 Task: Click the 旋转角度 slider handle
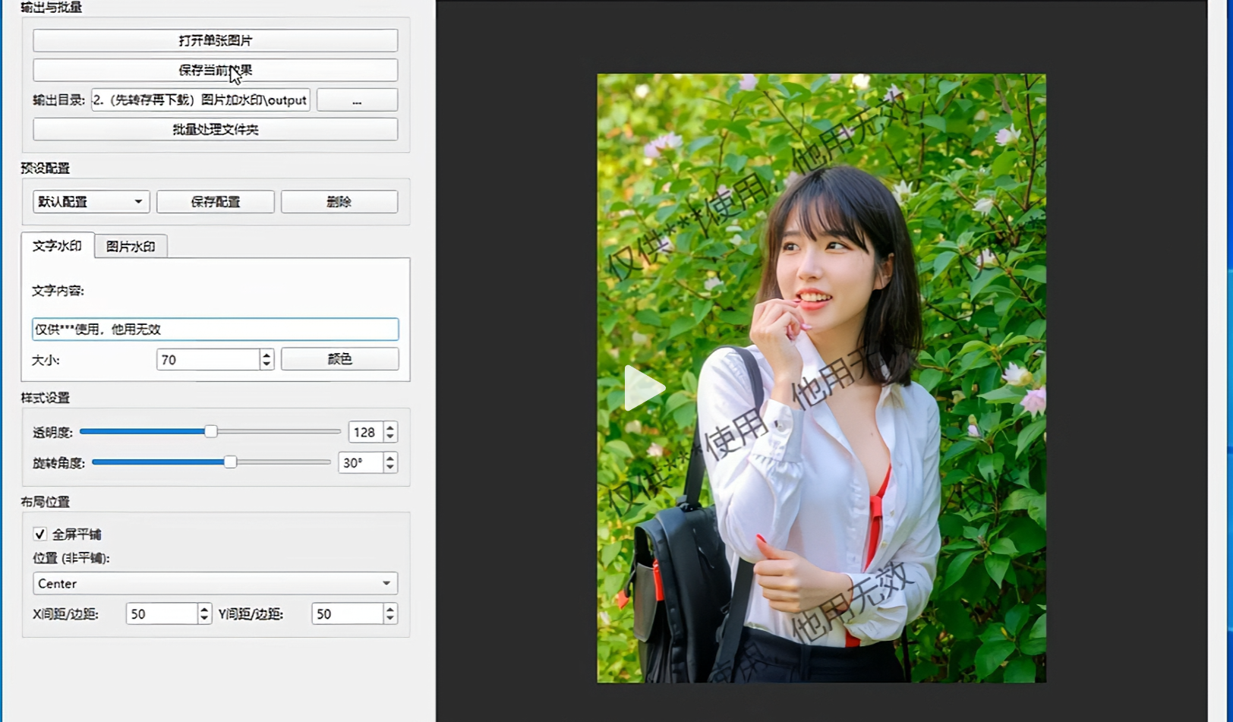click(x=230, y=462)
